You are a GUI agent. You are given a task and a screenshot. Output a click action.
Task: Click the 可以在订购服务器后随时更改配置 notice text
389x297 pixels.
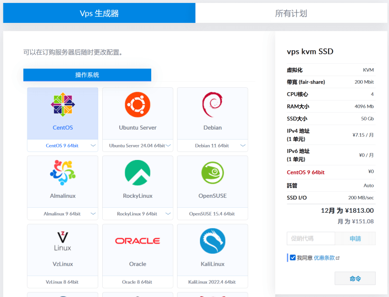[73, 52]
